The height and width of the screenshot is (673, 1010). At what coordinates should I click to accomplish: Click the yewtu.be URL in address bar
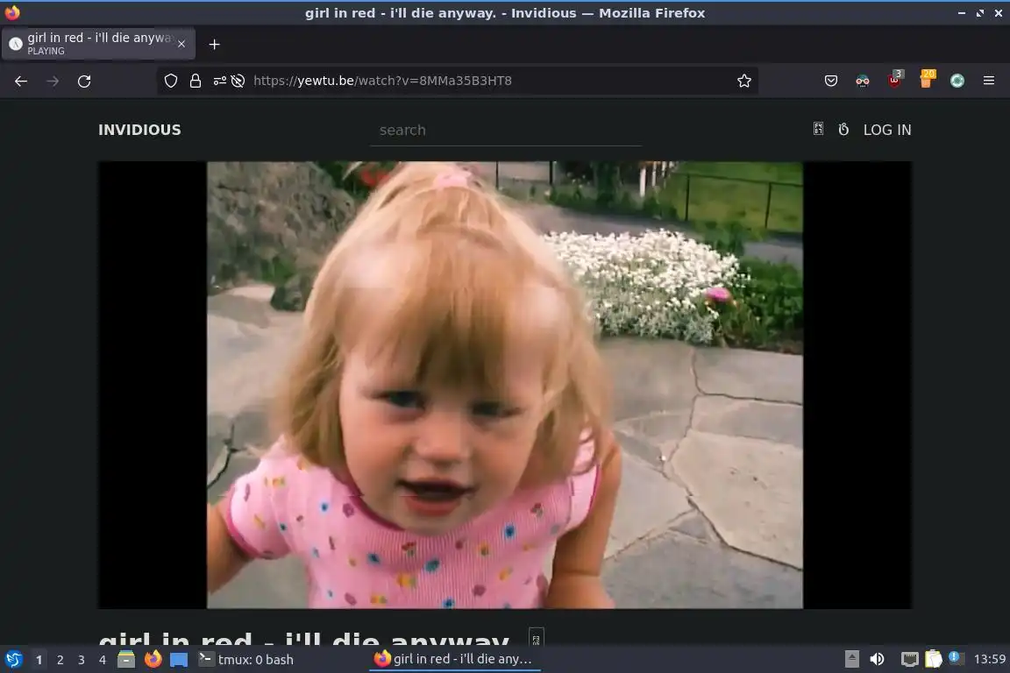pos(382,81)
